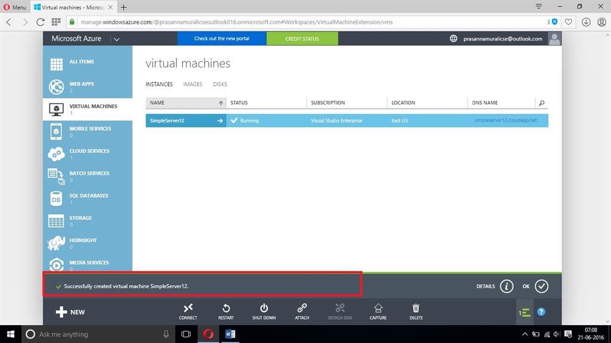Open a new browser tab
Image resolution: width=611 pixels, height=343 pixels.
click(x=124, y=7)
